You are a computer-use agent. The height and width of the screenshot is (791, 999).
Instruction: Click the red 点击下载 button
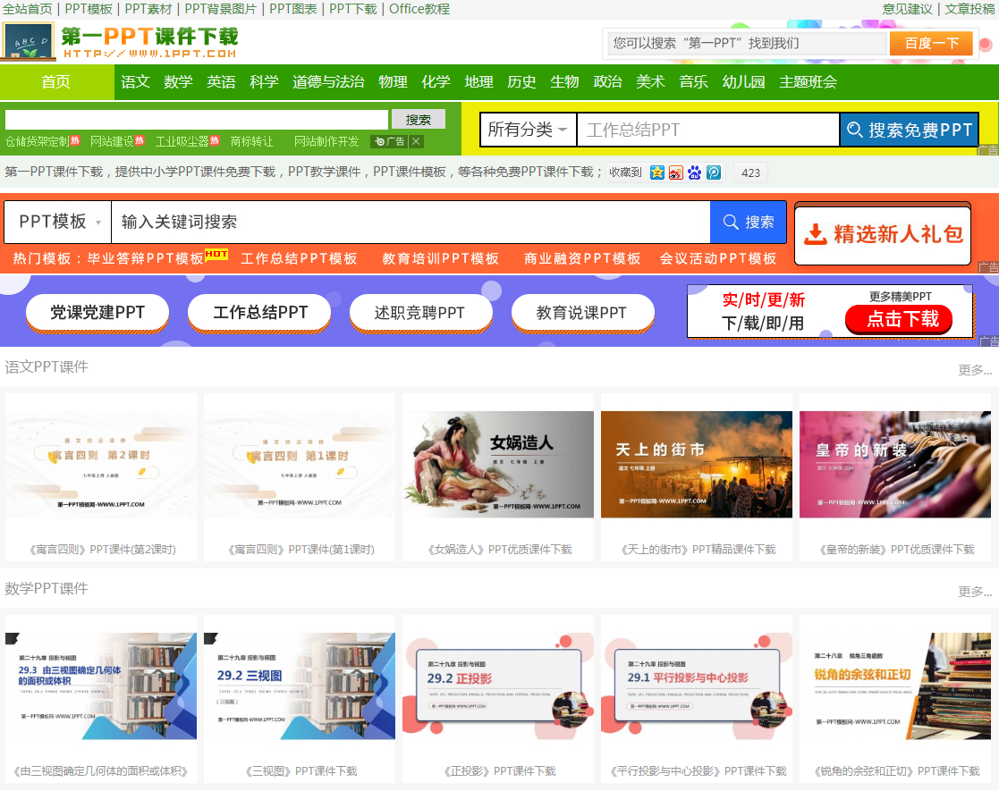898,320
